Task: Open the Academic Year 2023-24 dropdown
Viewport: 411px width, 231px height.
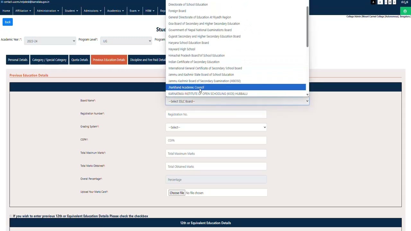Action: (x=50, y=41)
